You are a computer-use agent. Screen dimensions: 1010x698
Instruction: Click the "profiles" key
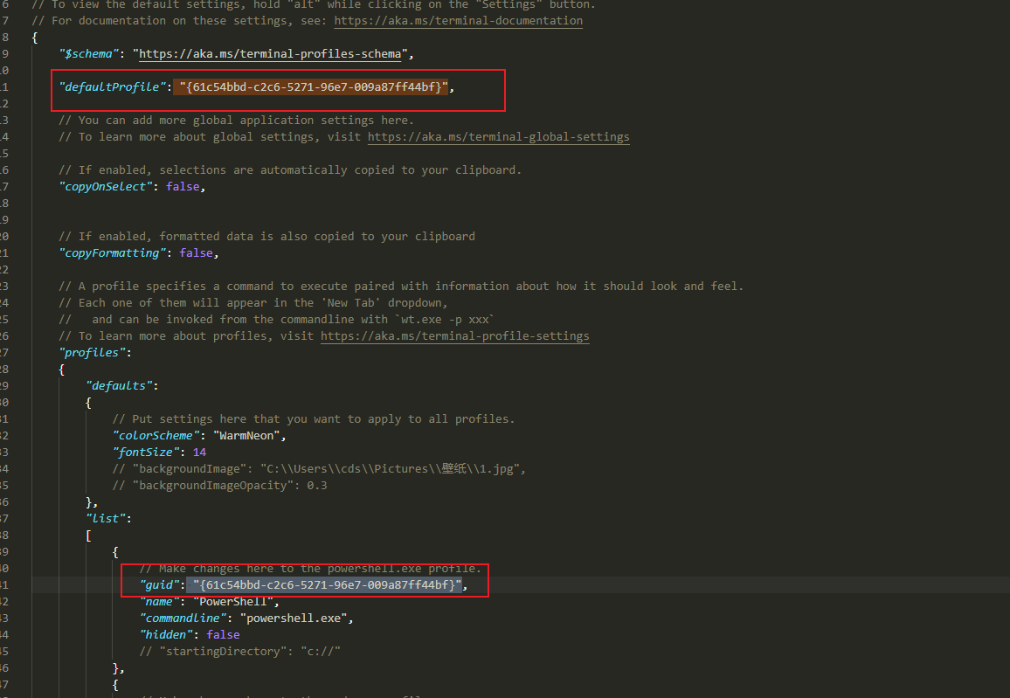point(93,353)
